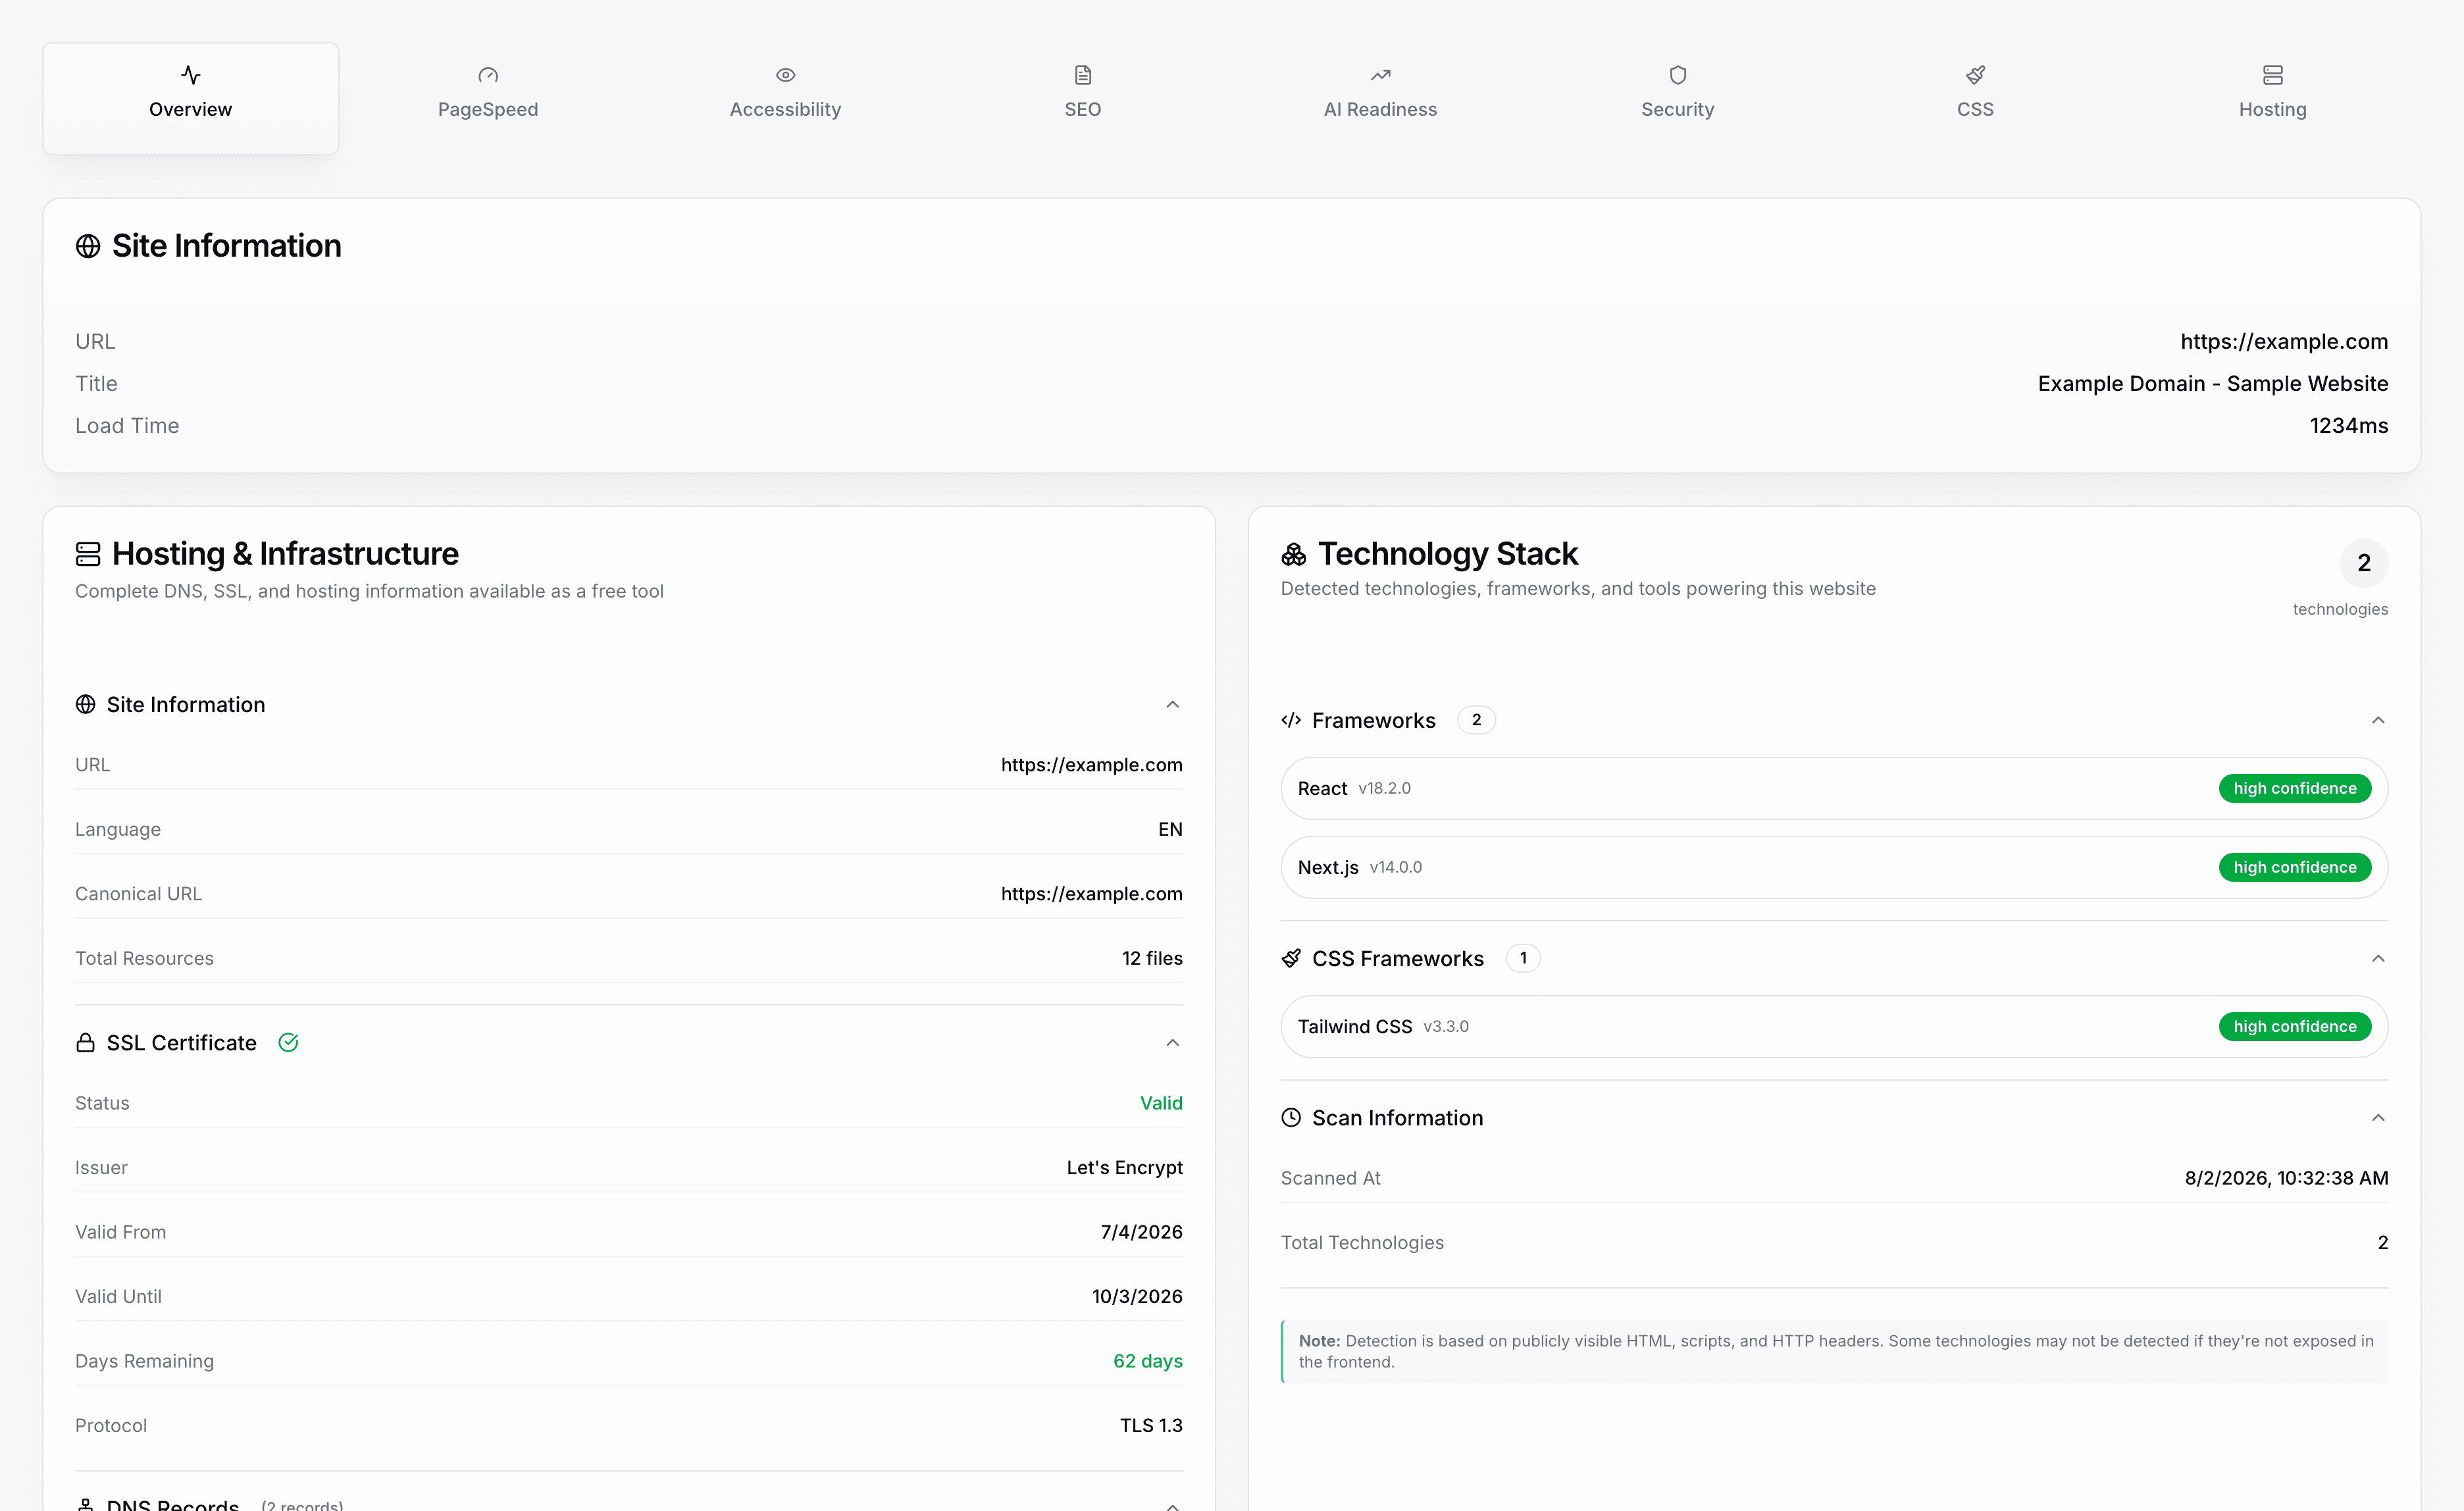Image resolution: width=2464 pixels, height=1511 pixels.
Task: Click the Next.js v14.0.0 framework row
Action: (x=1834, y=867)
